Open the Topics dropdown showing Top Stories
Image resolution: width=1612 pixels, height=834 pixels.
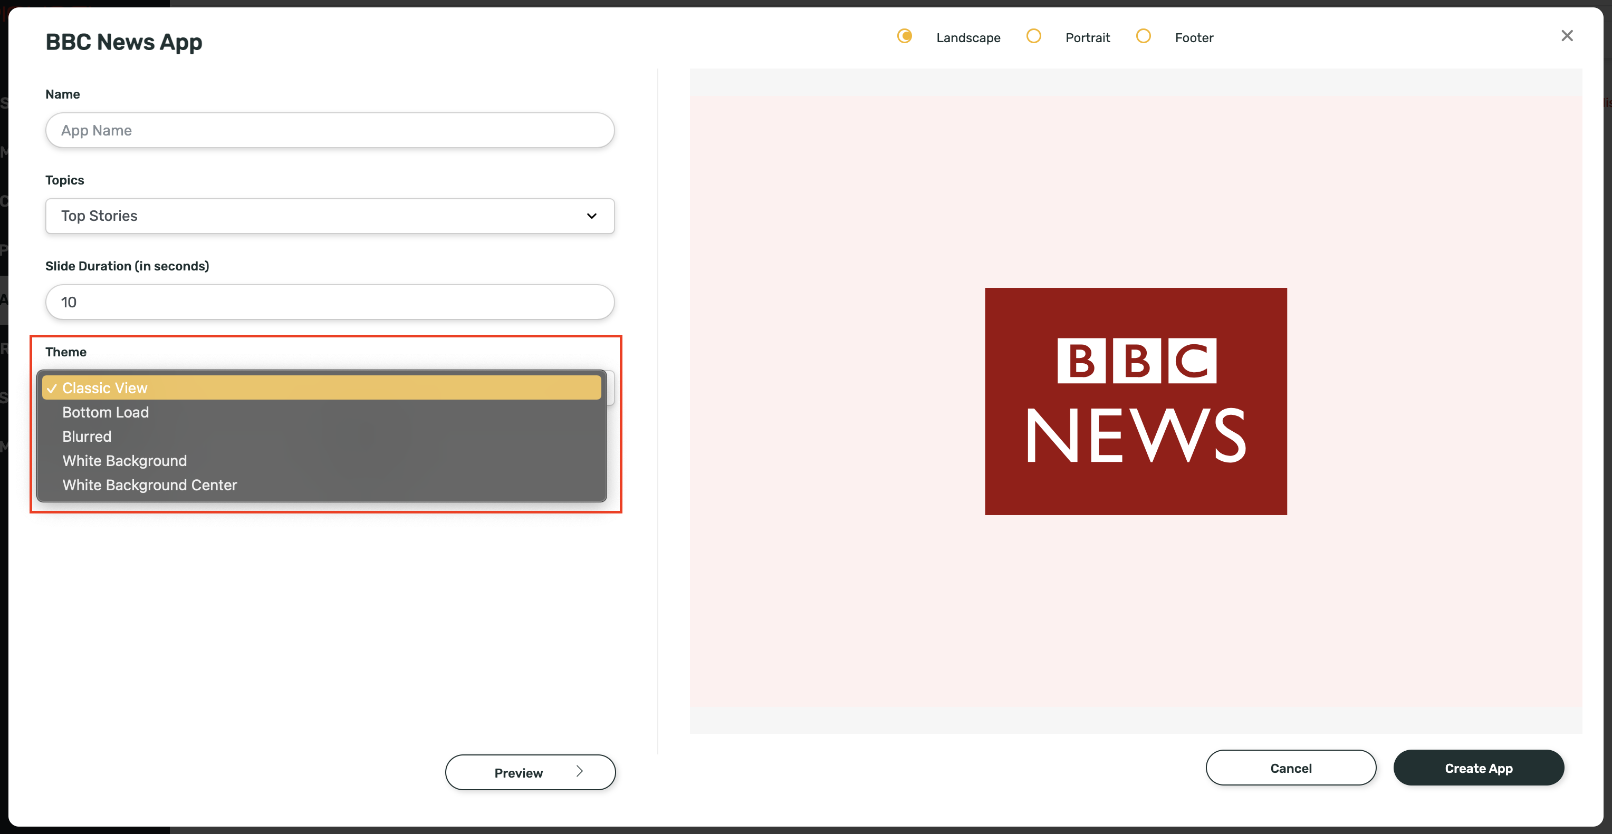pyautogui.click(x=330, y=216)
